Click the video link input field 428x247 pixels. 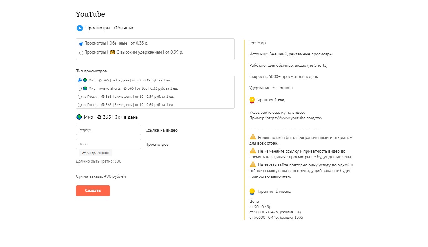coord(108,130)
